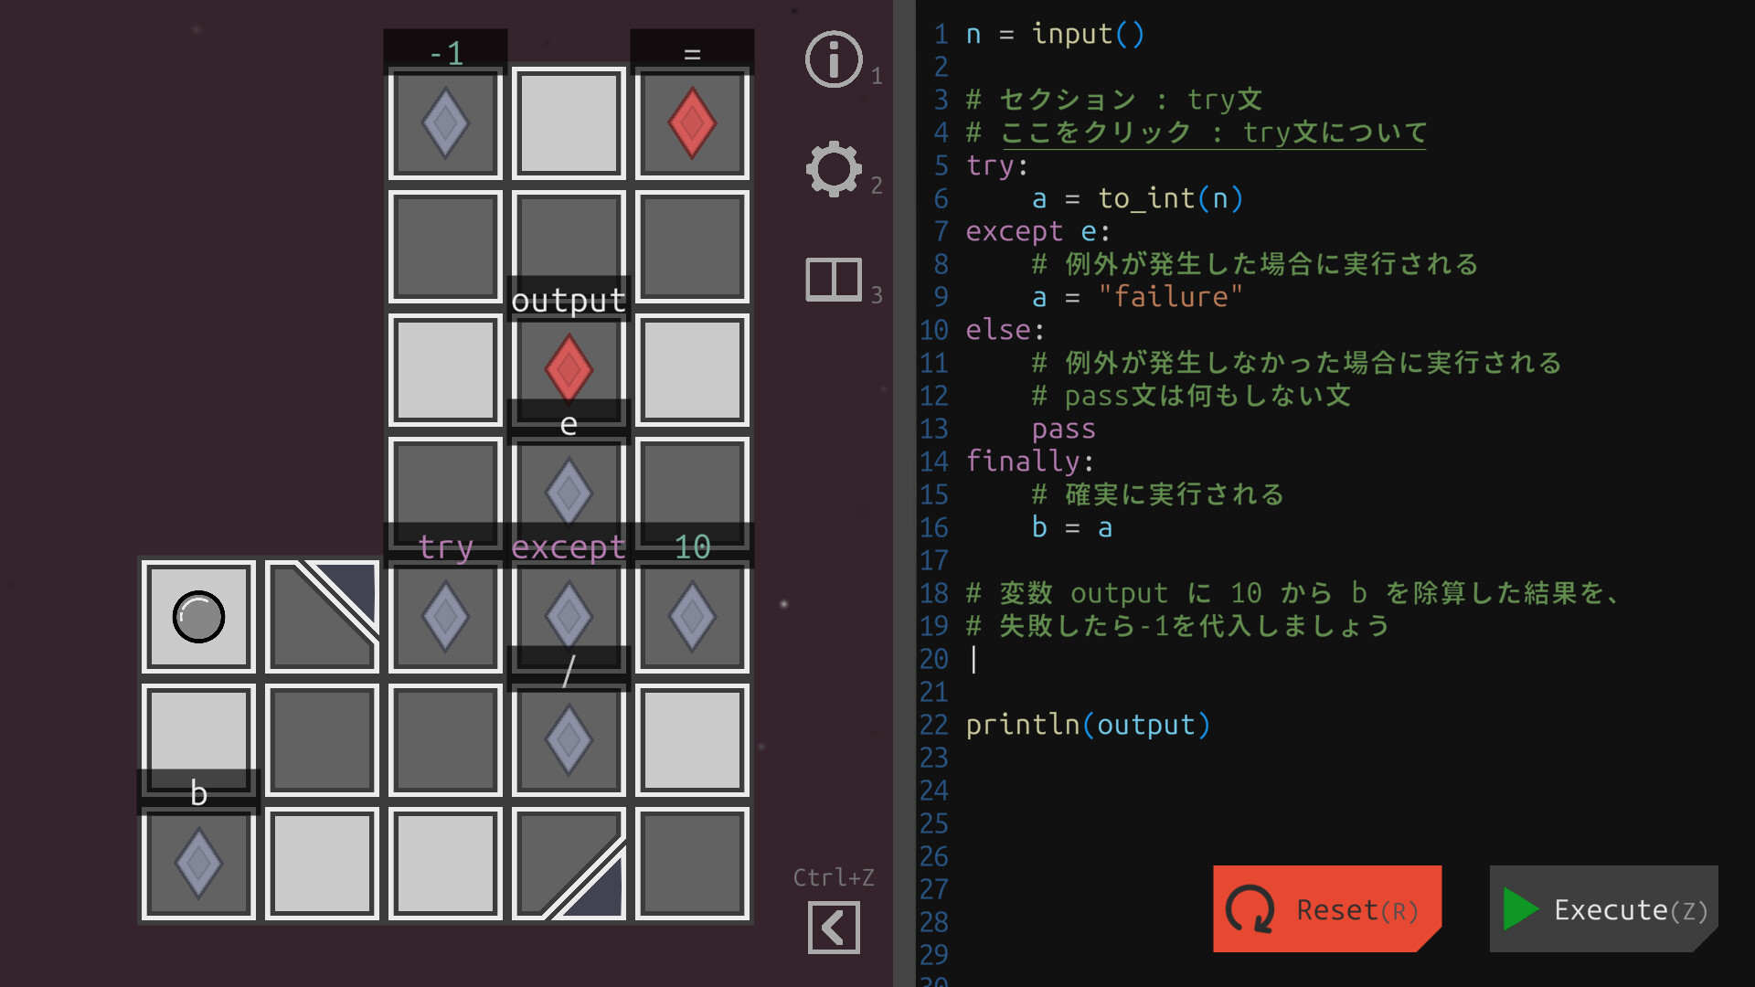Click the gray ball player tile
Viewport: 1755px width, 987px height.
(x=198, y=617)
